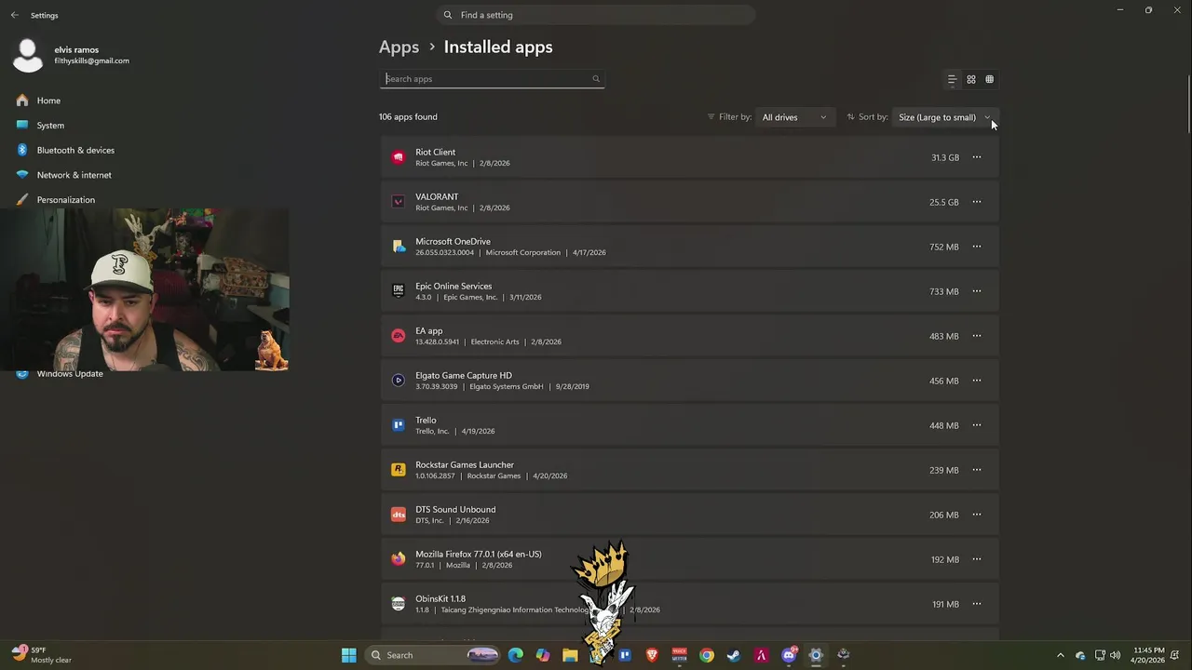1192x670 pixels.
Task: Open options menu for VALORANT
Action: (x=977, y=202)
